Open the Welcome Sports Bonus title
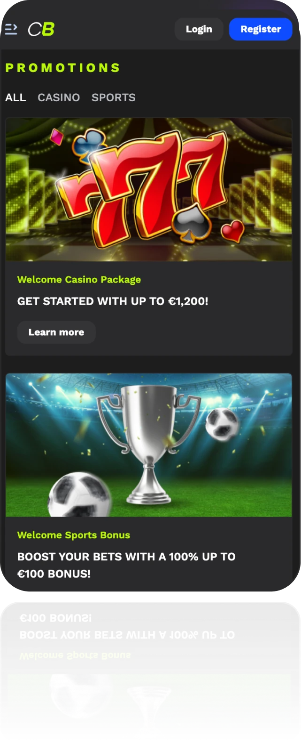 pos(74,535)
